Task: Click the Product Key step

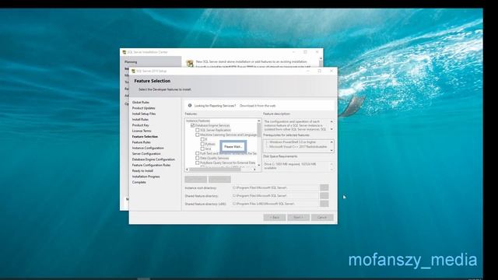Action: click(140, 125)
